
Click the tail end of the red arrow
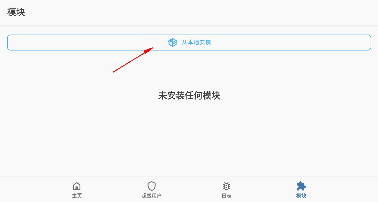[114, 71]
